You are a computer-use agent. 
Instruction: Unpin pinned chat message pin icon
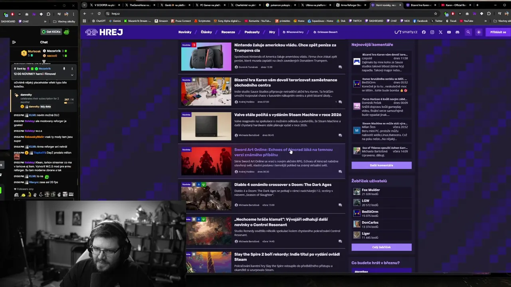coord(64,69)
